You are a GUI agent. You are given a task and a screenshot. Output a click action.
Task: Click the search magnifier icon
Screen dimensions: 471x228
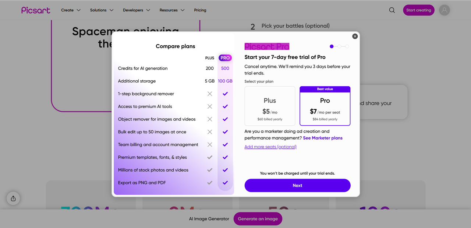pyautogui.click(x=392, y=10)
